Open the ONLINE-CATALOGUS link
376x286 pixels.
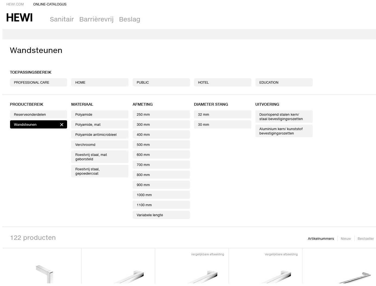coord(50,4)
